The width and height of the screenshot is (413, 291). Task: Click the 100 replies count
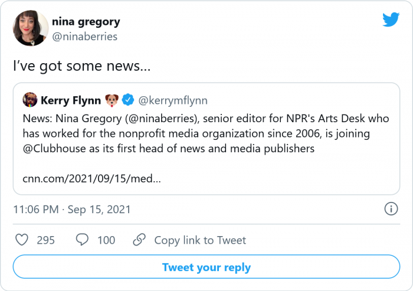[x=106, y=240]
